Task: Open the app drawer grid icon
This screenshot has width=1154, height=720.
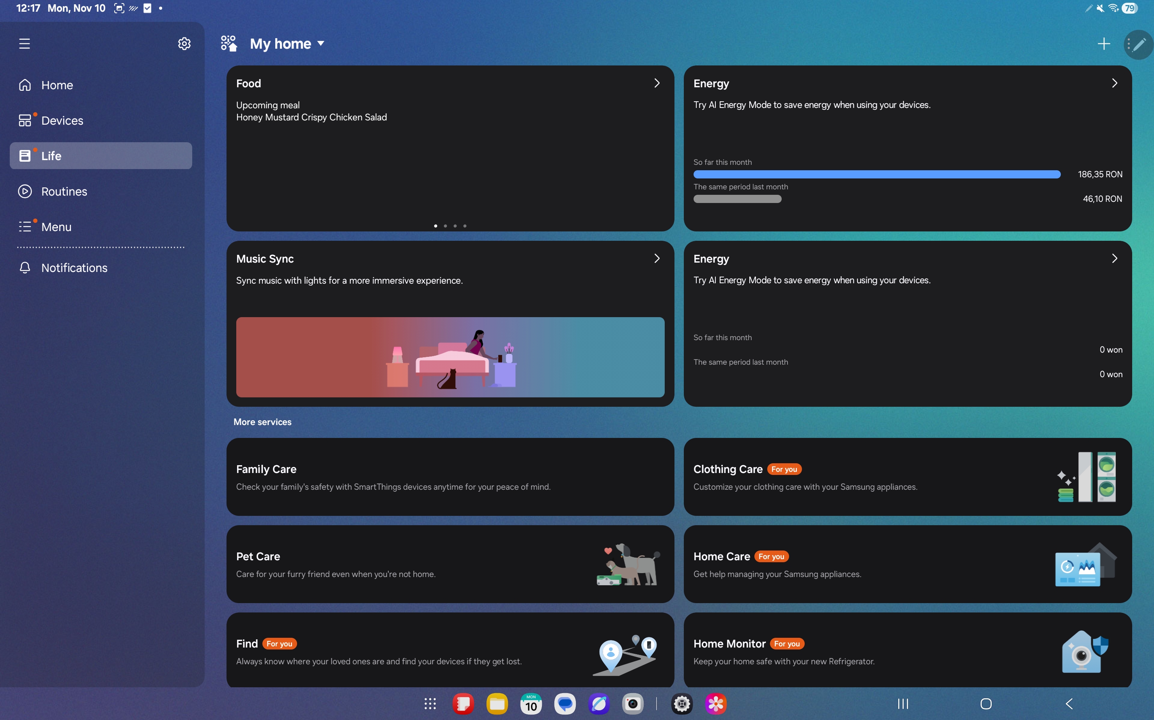Action: 430,703
